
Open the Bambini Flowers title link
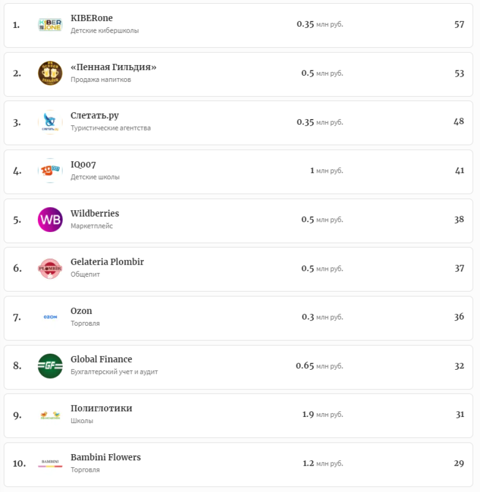[x=106, y=457]
